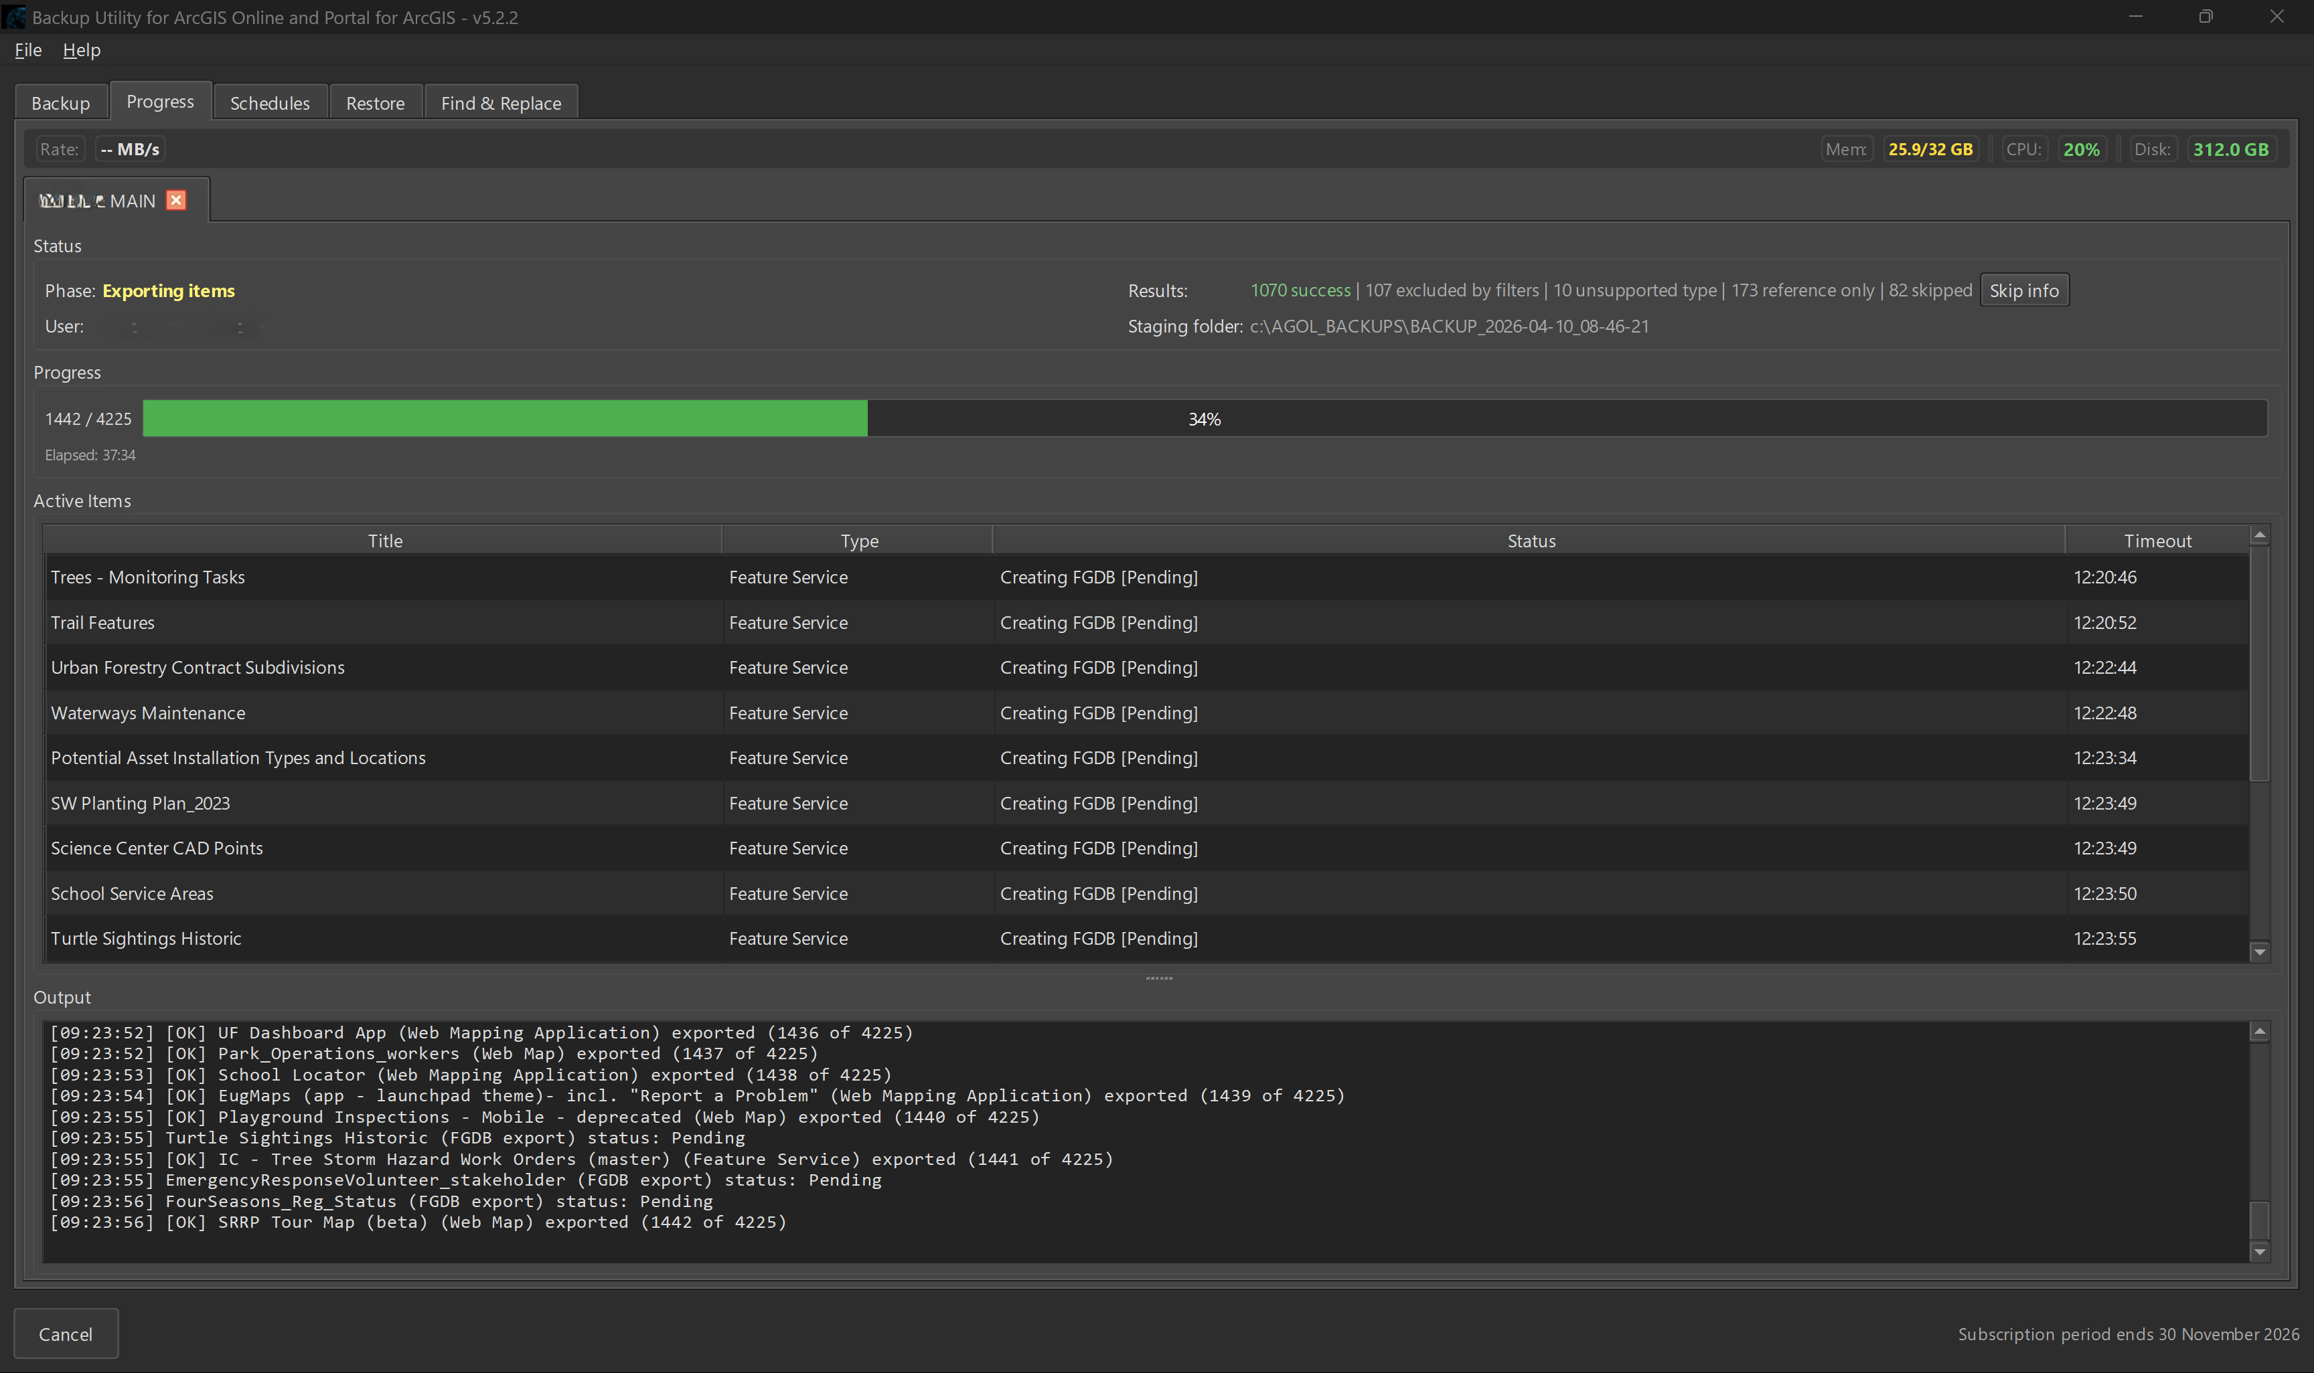Click the Disk space indicator

coord(2232,148)
